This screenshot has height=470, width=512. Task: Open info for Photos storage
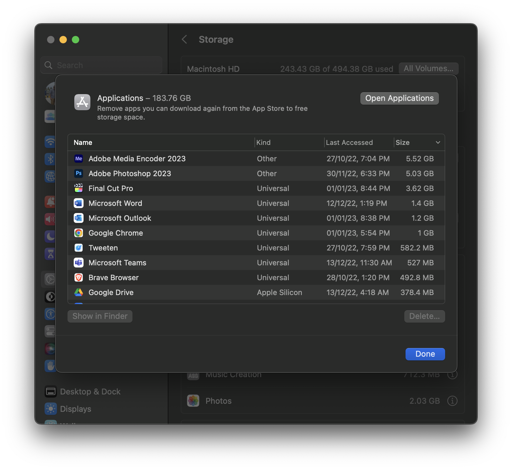[x=452, y=401]
